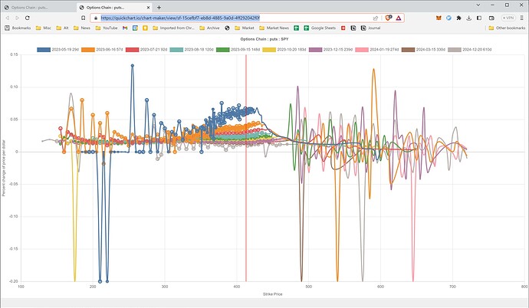Open the extensions puzzle piece menu
This screenshot has width=529, height=308.
(458, 18)
